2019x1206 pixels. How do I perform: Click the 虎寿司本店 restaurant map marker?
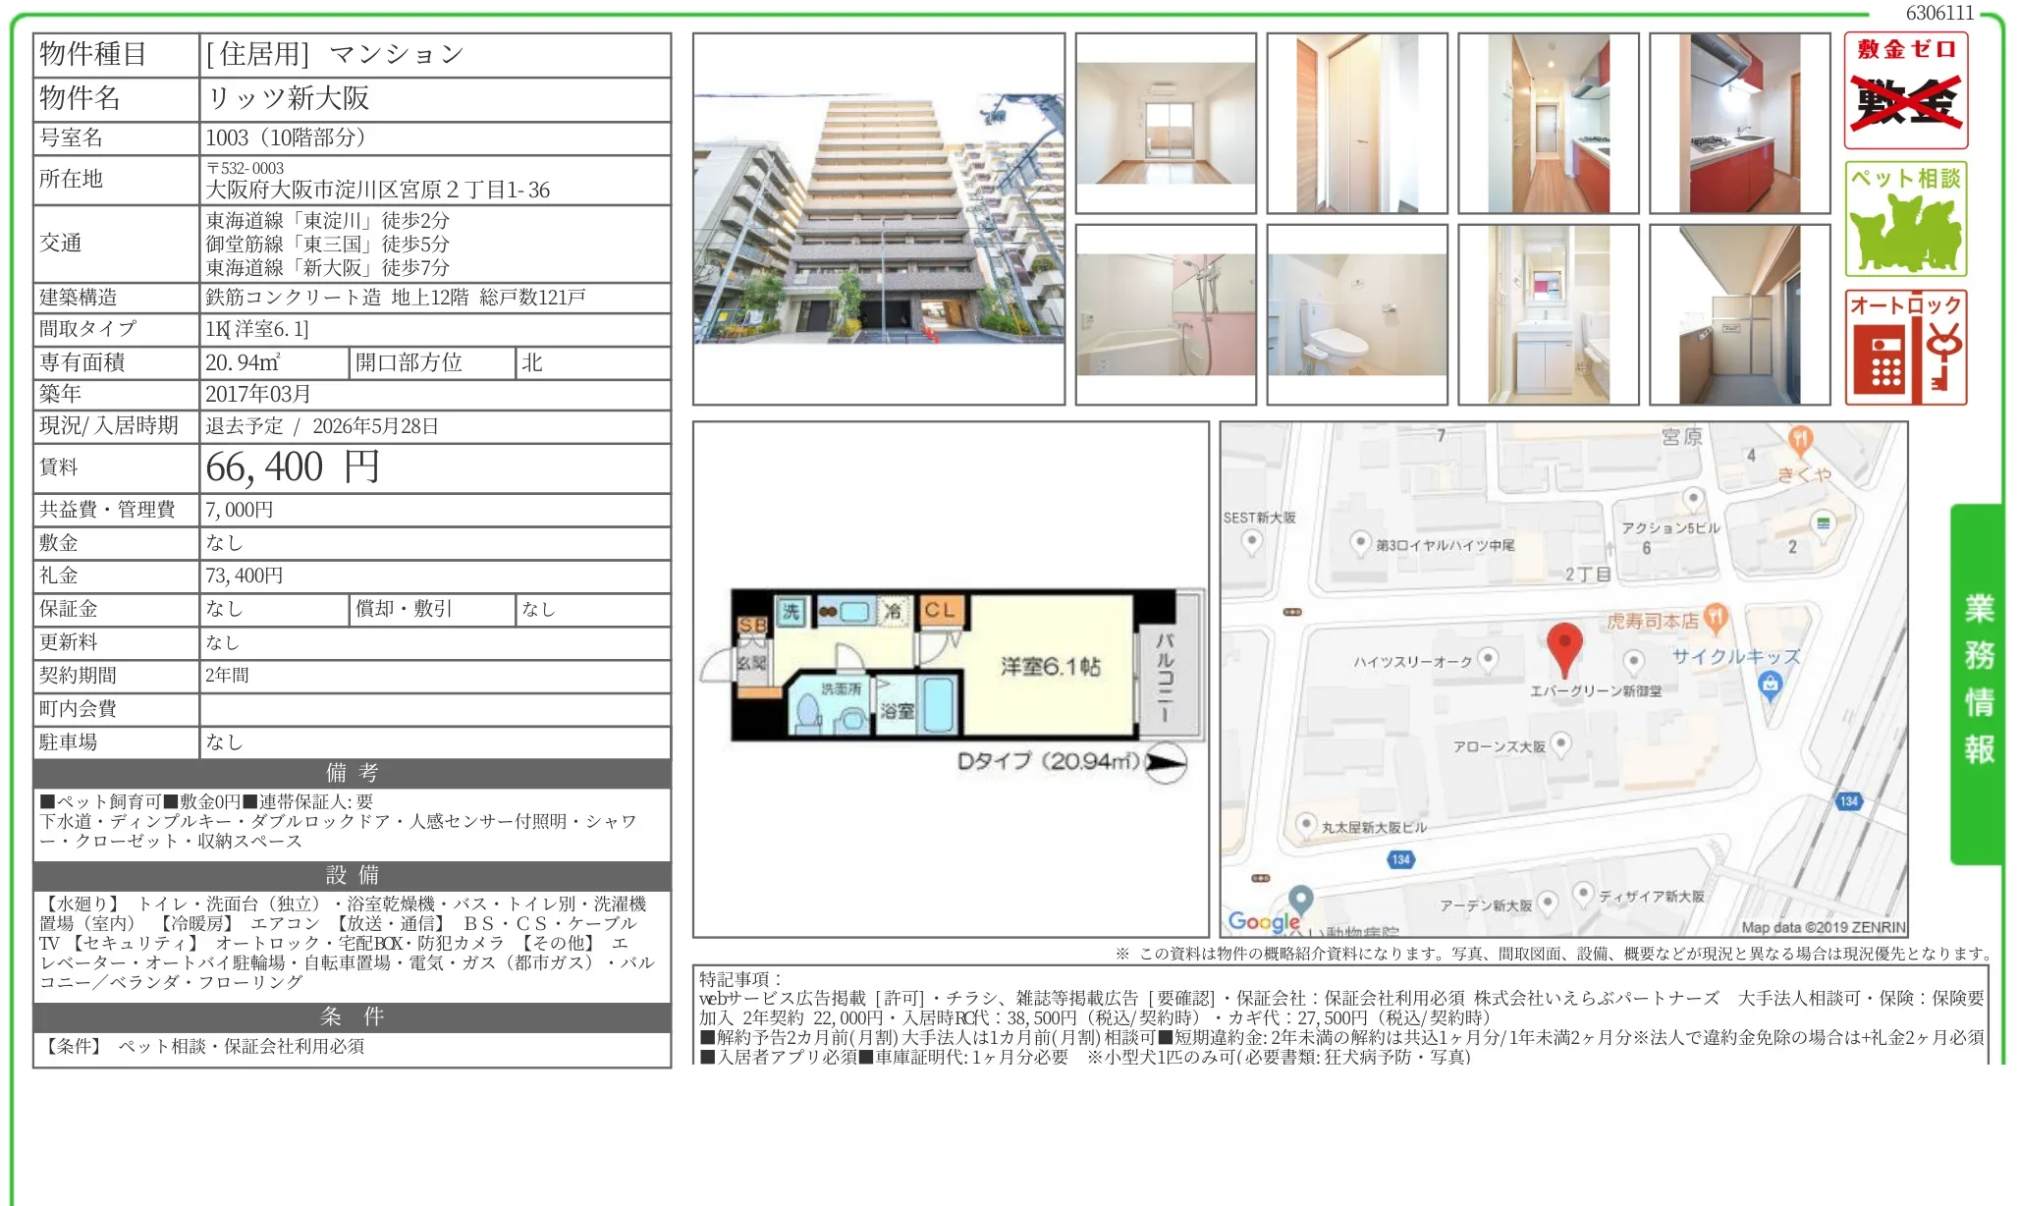pos(1716,618)
